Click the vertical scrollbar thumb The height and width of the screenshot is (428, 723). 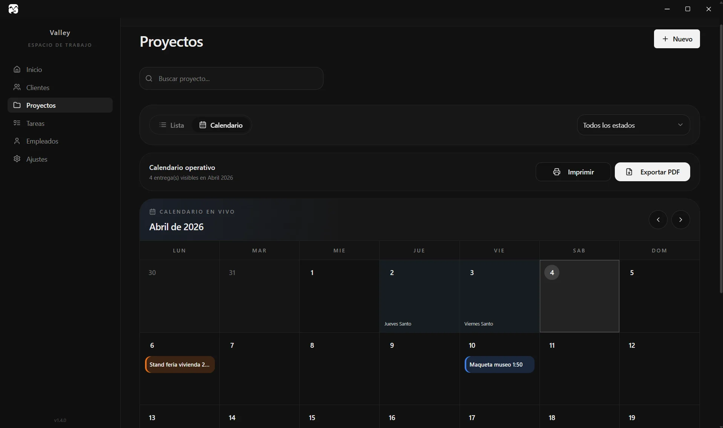(721, 158)
